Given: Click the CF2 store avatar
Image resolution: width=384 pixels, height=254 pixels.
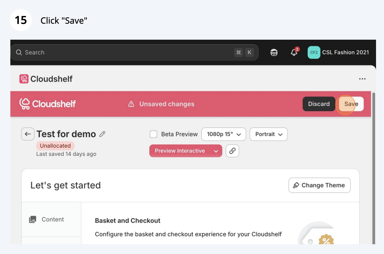Looking at the screenshot, I should point(314,52).
